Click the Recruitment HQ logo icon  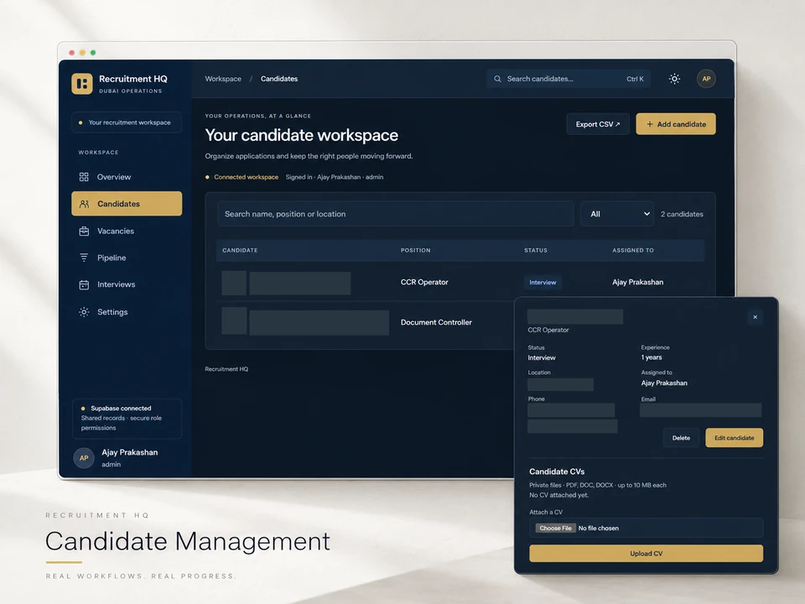coord(82,83)
